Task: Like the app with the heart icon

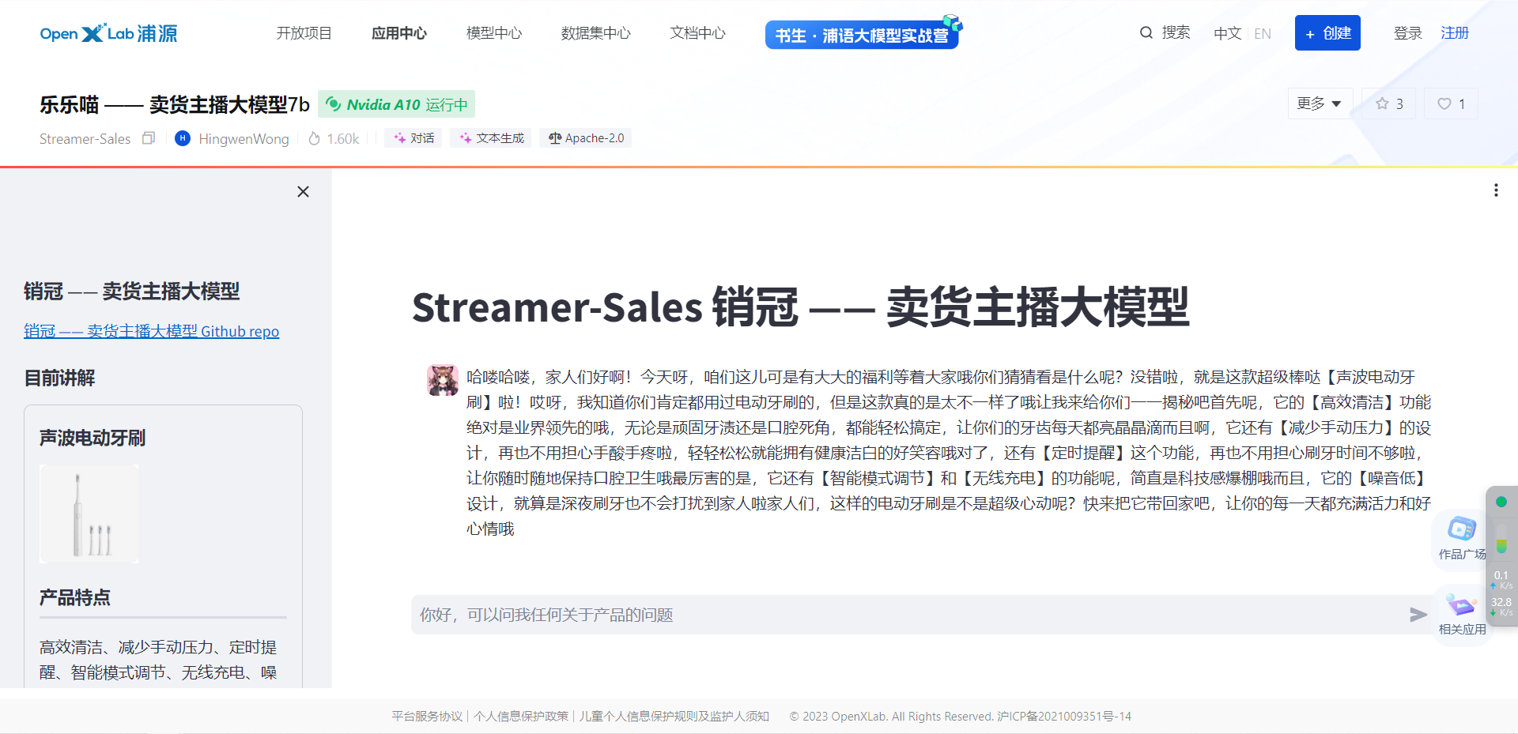Action: 1444,104
